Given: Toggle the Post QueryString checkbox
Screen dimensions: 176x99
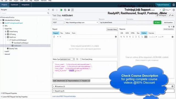Looking at the screenshot, I should click(x=81, y=59).
